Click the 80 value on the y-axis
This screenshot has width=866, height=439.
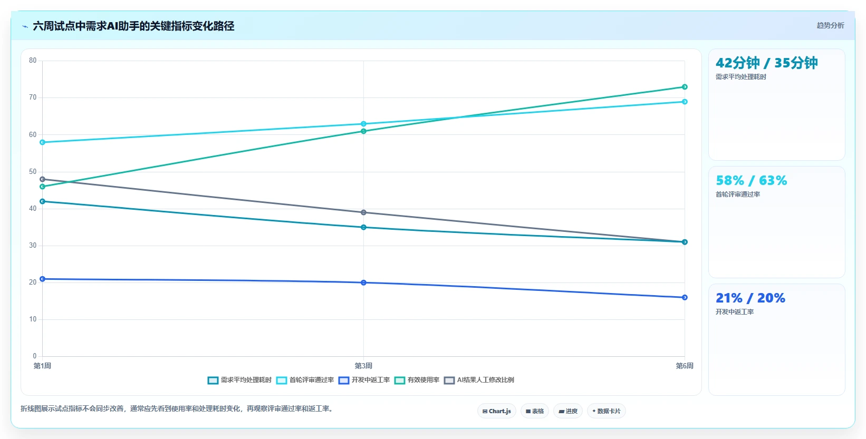point(33,61)
